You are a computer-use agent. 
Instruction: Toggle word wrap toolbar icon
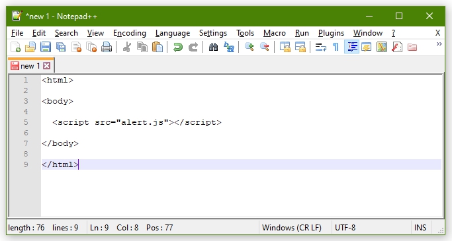tap(320, 47)
